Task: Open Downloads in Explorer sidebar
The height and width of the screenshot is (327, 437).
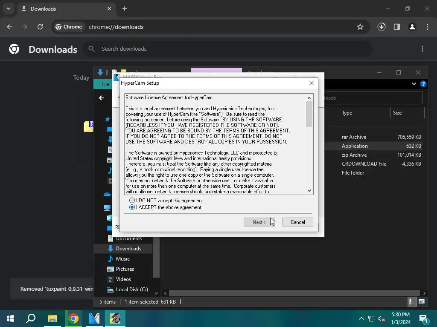Action: click(128, 249)
